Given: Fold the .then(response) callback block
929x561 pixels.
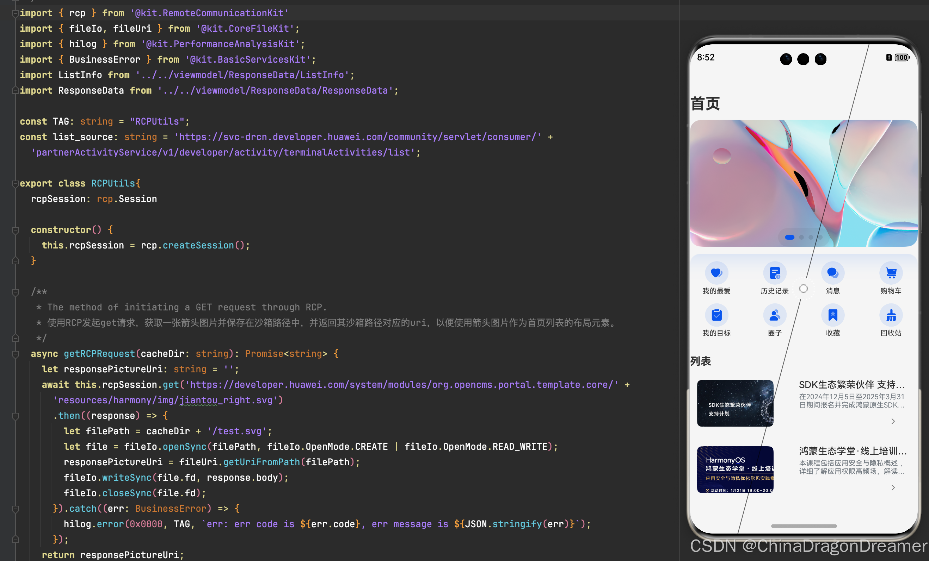Looking at the screenshot, I should point(16,416).
